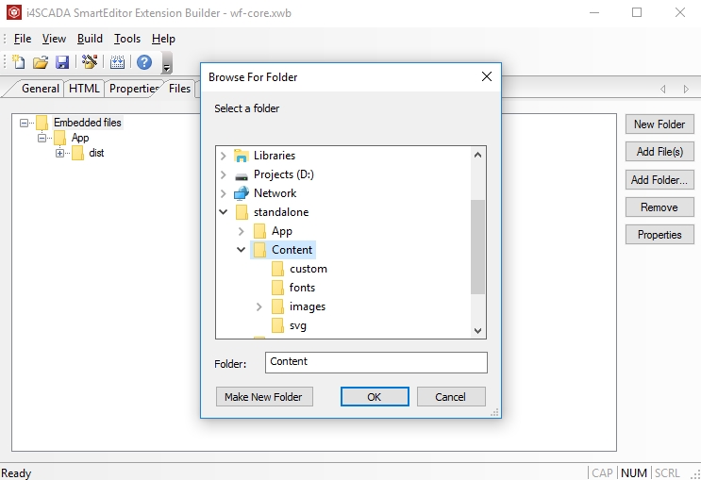
Task: Click the dist folder icon
Action: 77,153
